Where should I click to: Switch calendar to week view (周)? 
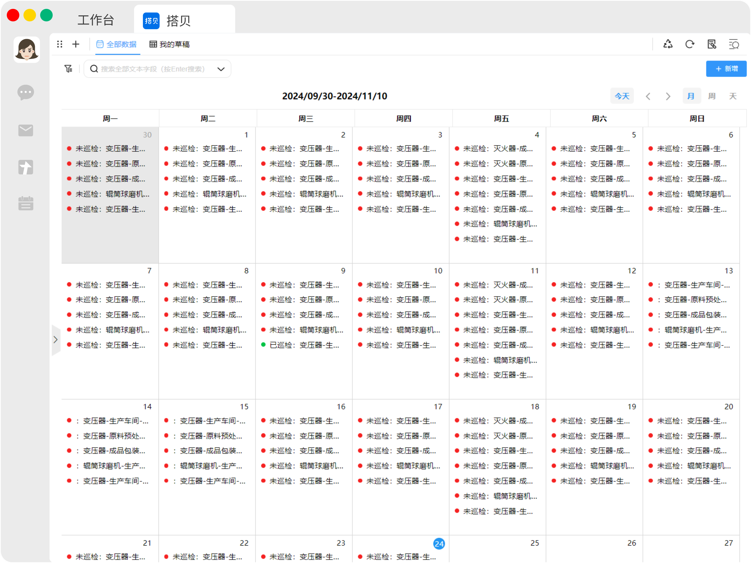coord(712,96)
